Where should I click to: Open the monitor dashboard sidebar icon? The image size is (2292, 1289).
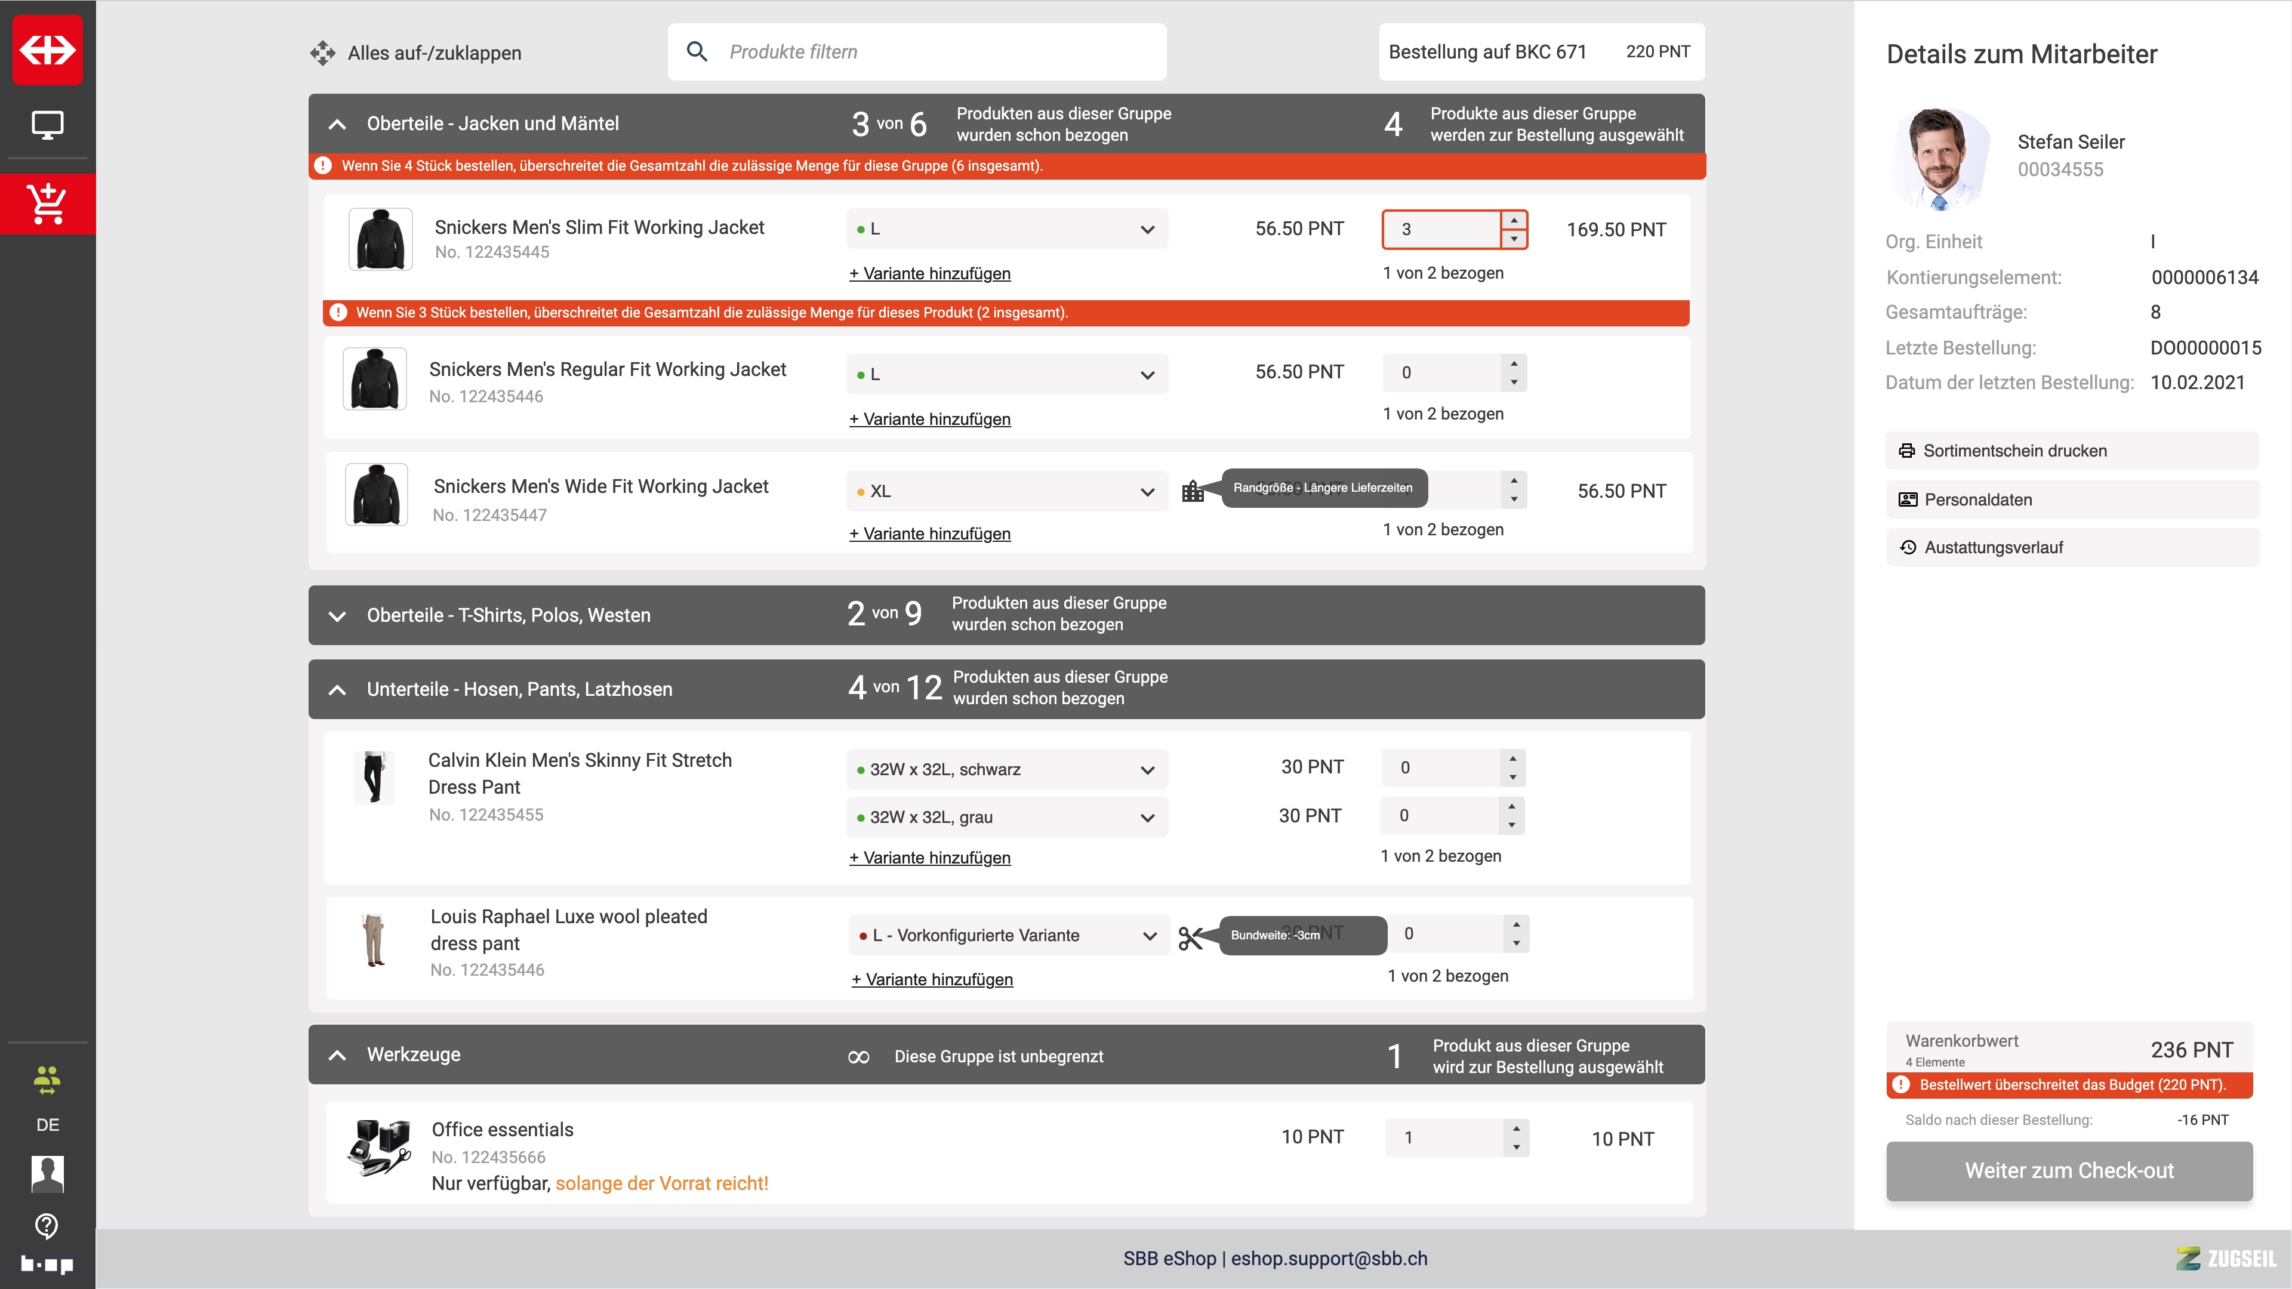click(x=48, y=125)
